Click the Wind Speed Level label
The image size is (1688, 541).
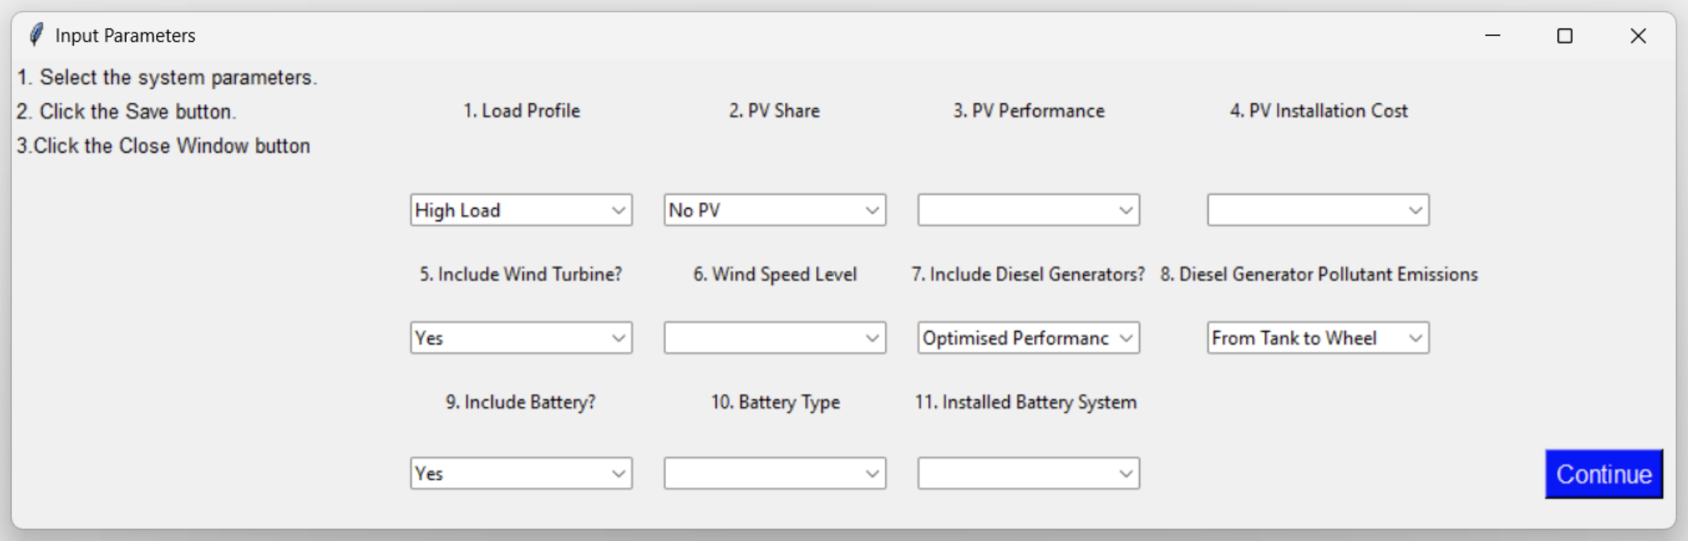point(775,275)
